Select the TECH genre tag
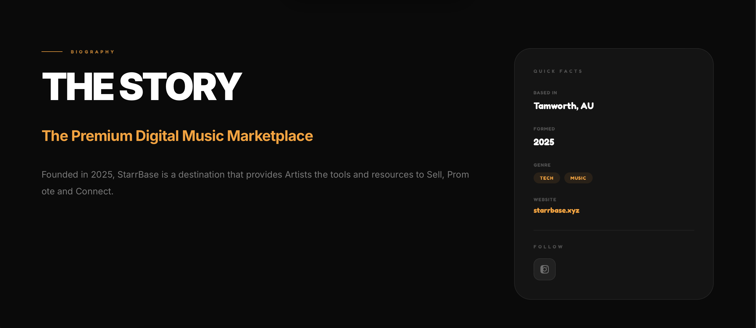 click(x=546, y=178)
